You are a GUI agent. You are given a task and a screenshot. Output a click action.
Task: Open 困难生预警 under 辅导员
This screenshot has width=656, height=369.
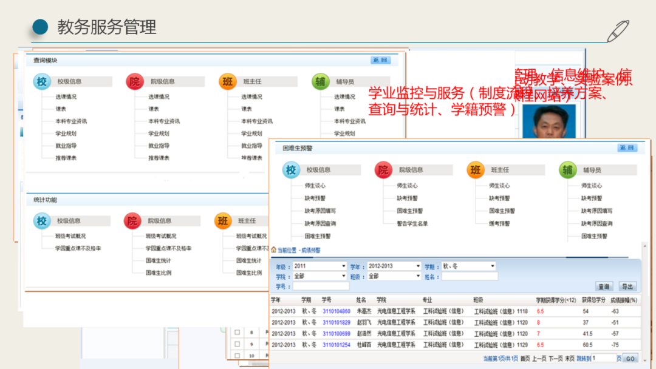pos(594,236)
